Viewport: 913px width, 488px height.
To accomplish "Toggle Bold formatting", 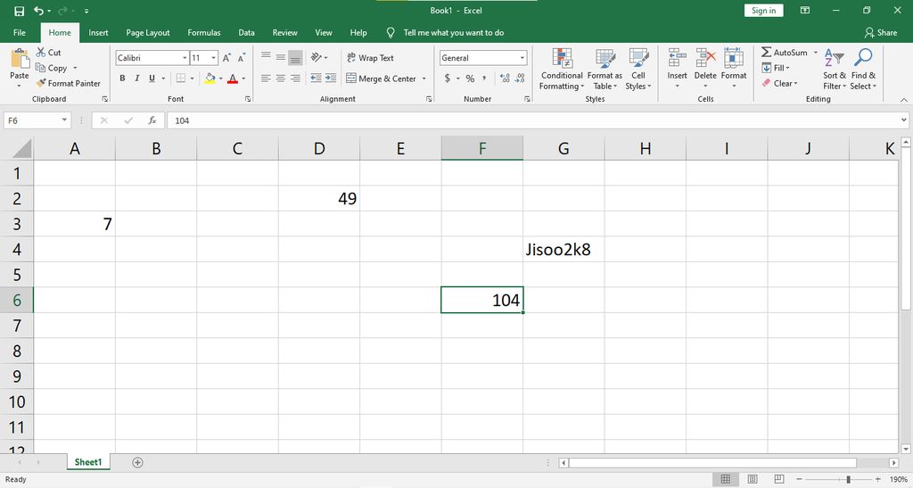I will pos(122,78).
